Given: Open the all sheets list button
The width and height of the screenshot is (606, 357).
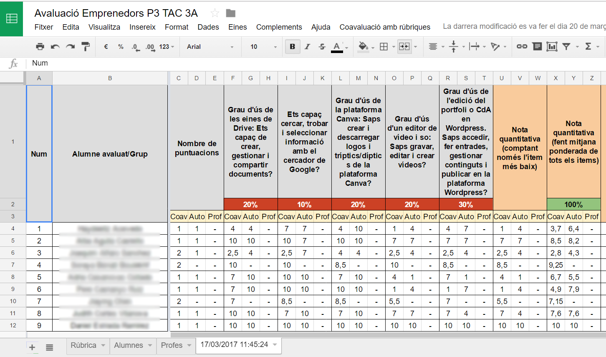Looking at the screenshot, I should click(49, 347).
